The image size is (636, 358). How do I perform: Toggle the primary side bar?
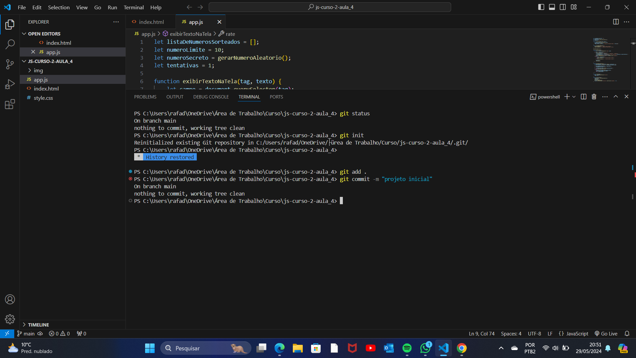(541, 7)
